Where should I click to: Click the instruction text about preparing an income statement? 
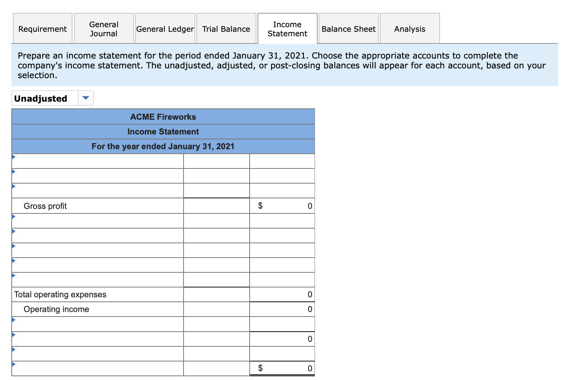click(282, 65)
